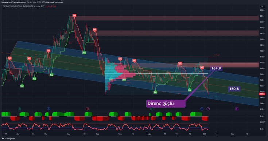Click the Buy label near 180 in May

click(84, 53)
